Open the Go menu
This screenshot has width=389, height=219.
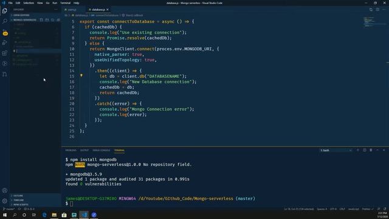(47, 3)
